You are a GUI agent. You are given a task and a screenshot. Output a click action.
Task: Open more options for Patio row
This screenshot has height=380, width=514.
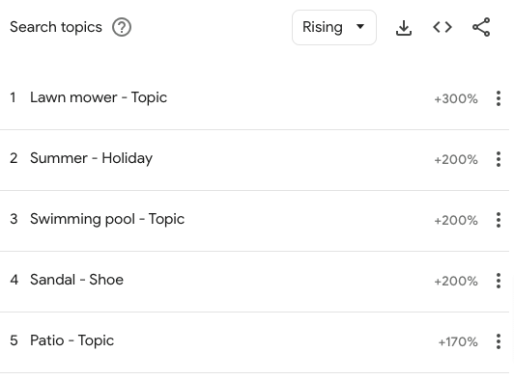tap(499, 341)
